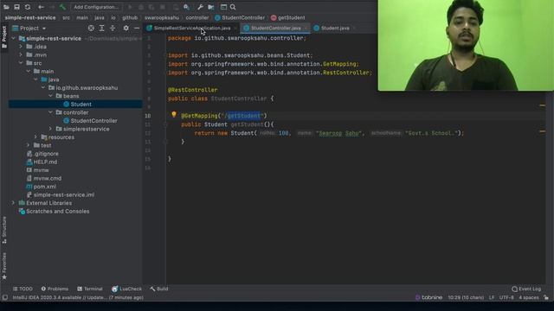Open the Terminal tool window
This screenshot has height=311, width=554.
(x=90, y=289)
